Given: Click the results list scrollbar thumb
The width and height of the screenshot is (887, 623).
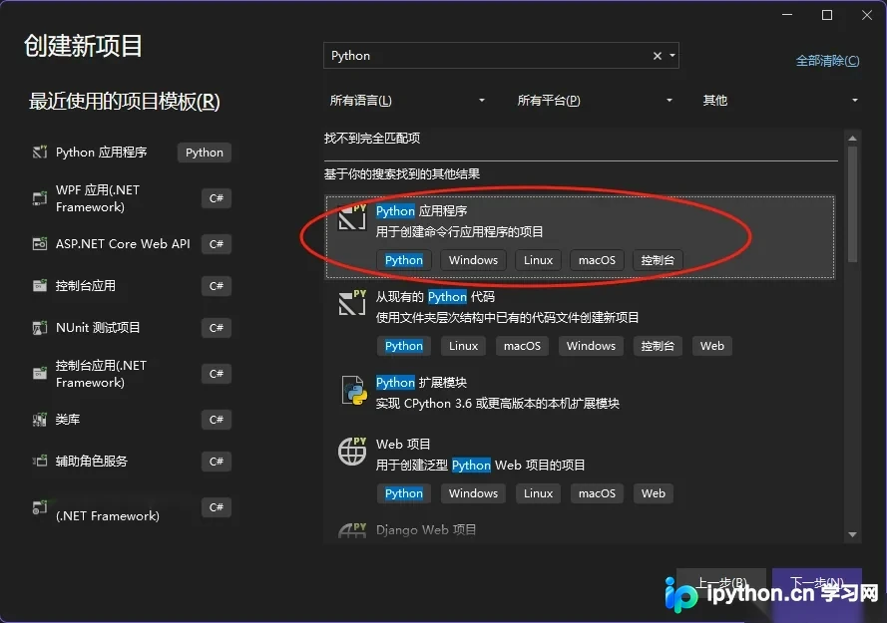Looking at the screenshot, I should (x=852, y=204).
